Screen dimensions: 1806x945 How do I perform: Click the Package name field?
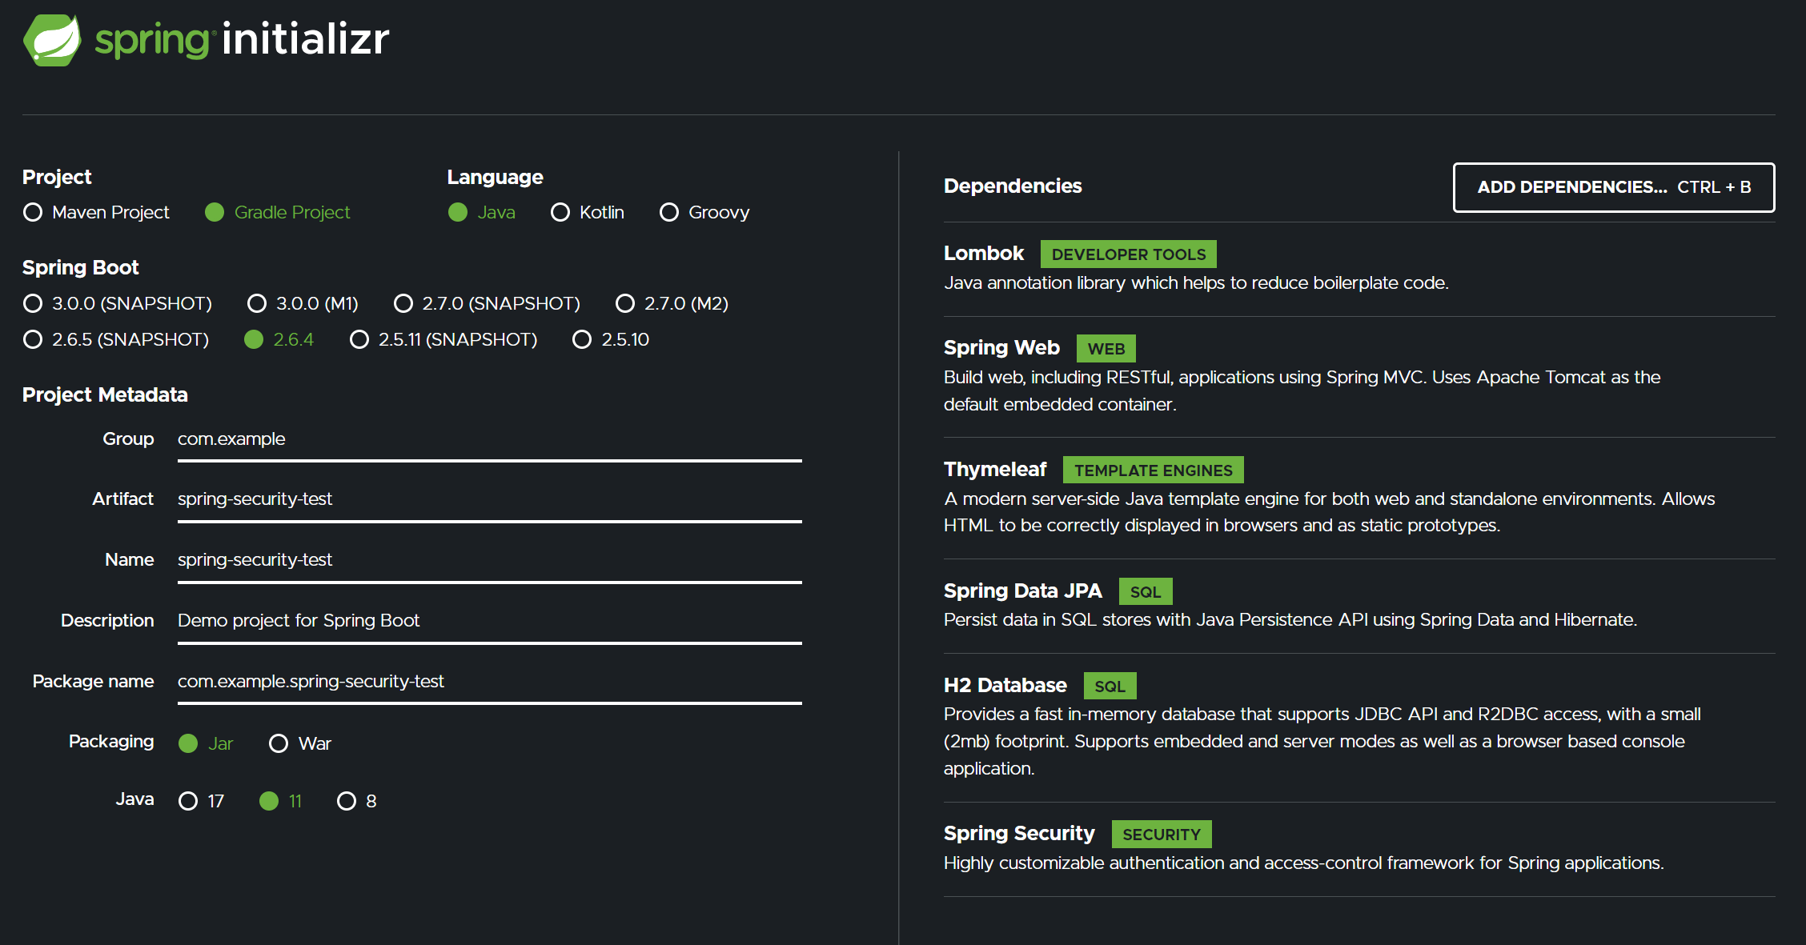pos(488,682)
